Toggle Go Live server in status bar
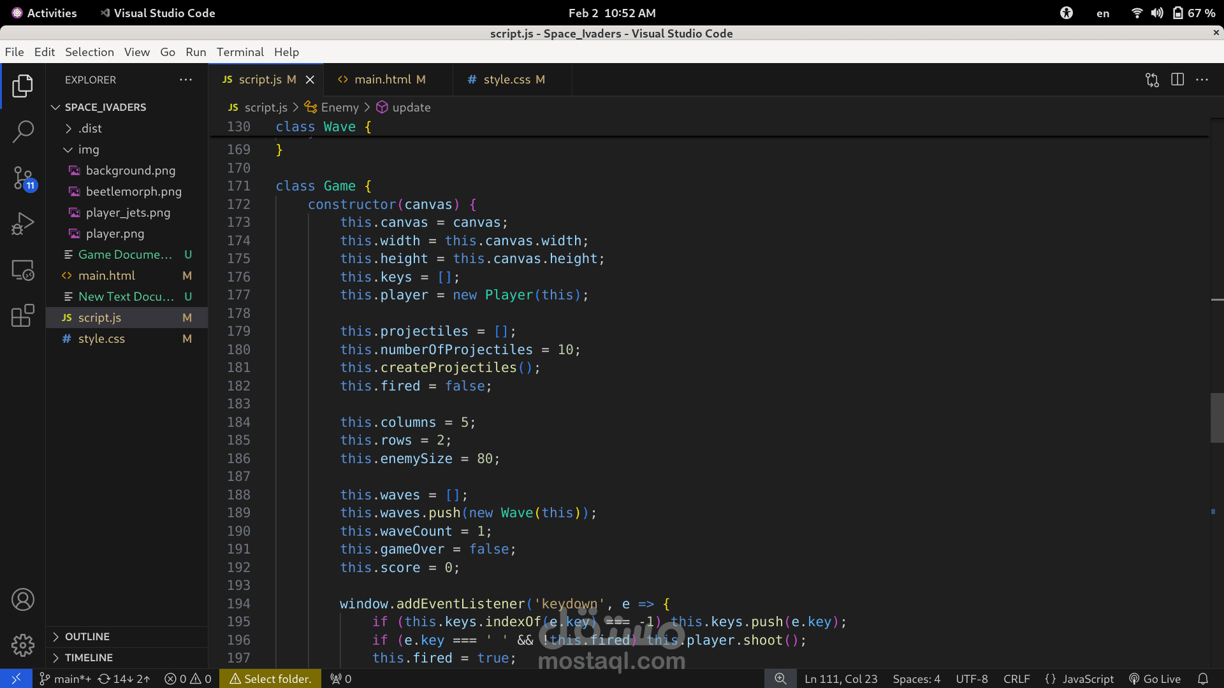Viewport: 1224px width, 688px height. (1155, 679)
